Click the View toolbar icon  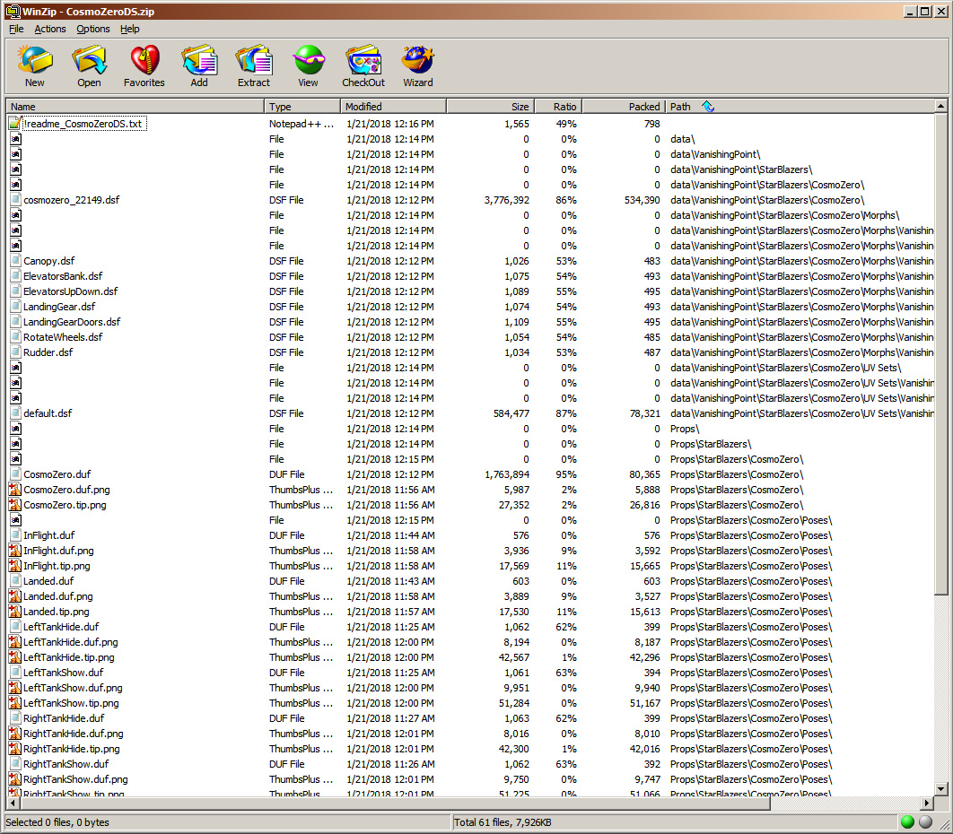pos(308,61)
